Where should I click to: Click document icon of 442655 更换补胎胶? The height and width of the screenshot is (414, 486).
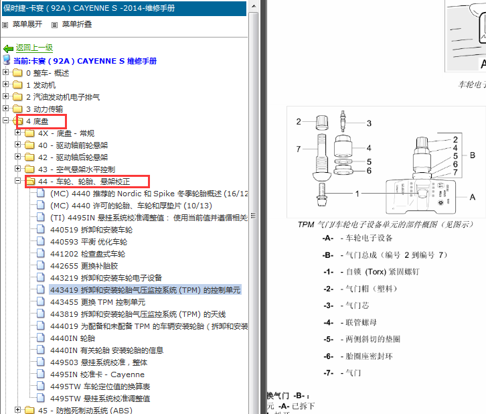[x=41, y=265]
